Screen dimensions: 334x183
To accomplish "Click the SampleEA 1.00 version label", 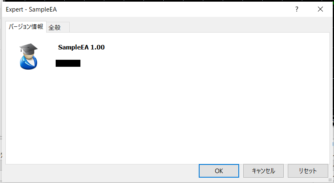I will (81, 47).
